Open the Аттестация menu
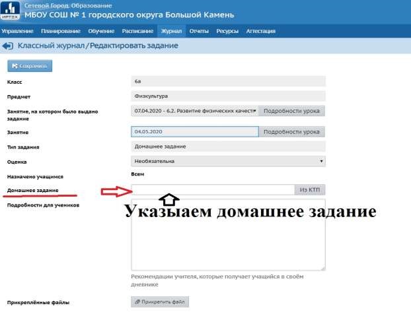The width and height of the screenshot is (411, 322). pyautogui.click(x=260, y=31)
